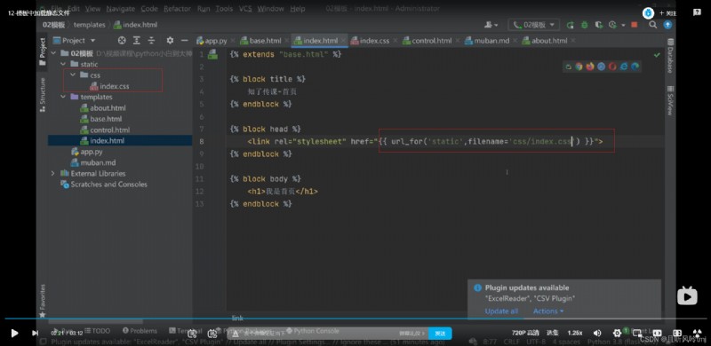This screenshot has width=711, height=346.
Task: Run with coverage icon
Action: (598, 25)
